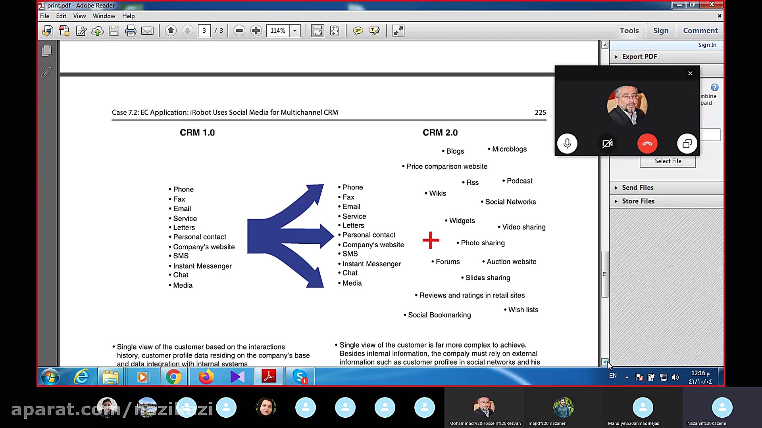Open the Attachments paperclip panel
This screenshot has width=762, height=428.
click(46, 72)
